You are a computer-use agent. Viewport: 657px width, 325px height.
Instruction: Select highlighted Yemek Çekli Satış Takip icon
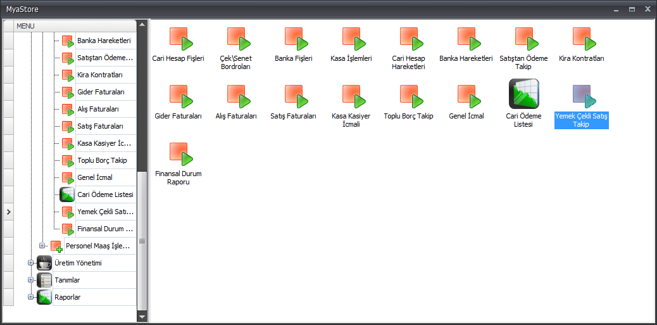point(584,96)
